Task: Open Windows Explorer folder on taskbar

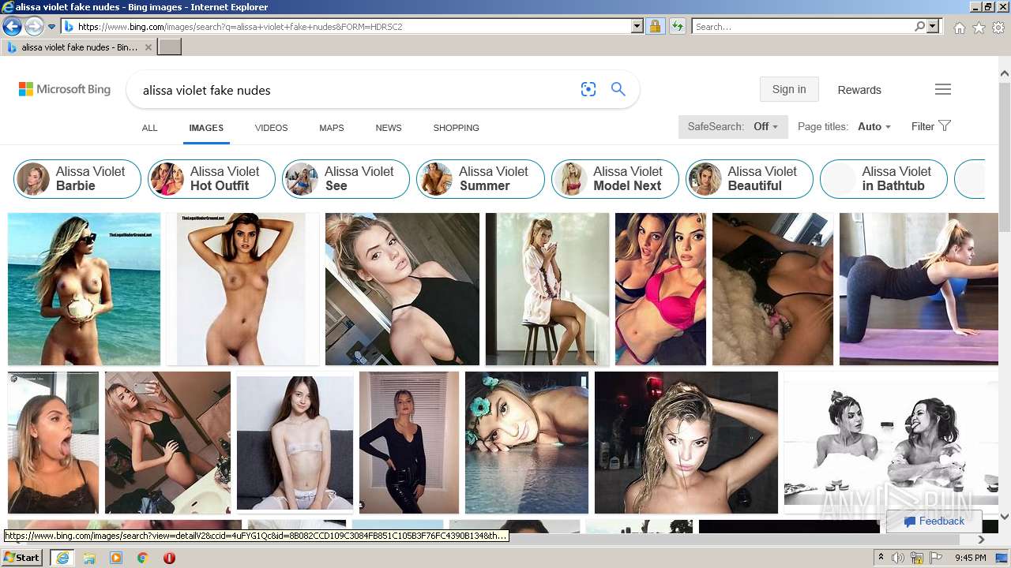Action: [89, 558]
